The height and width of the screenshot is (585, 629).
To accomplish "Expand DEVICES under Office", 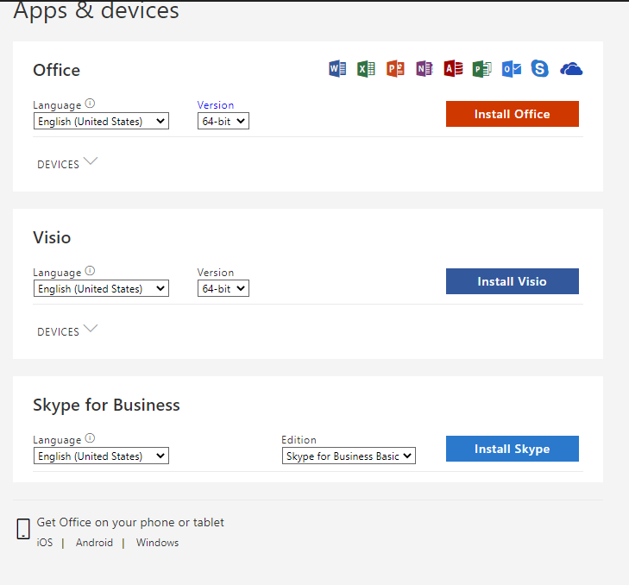I will (x=67, y=163).
